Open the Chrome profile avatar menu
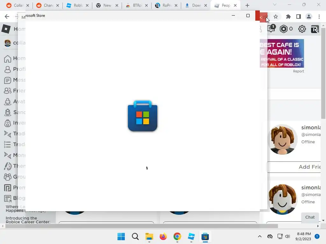Viewport: 326px width, 244px height. 309,17
